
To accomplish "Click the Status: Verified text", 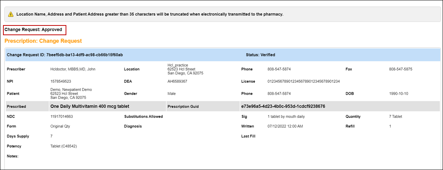I will 260,55.
